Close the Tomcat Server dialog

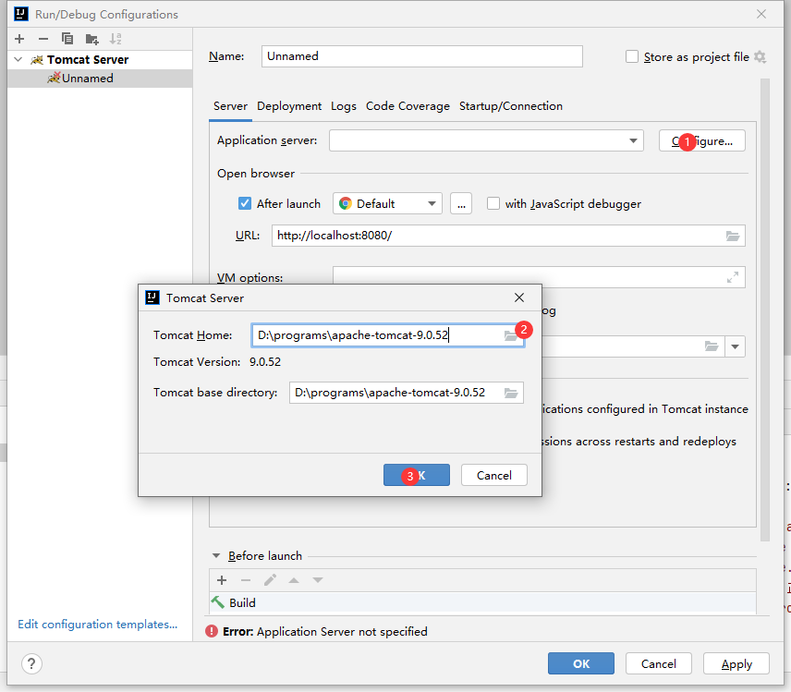[519, 298]
